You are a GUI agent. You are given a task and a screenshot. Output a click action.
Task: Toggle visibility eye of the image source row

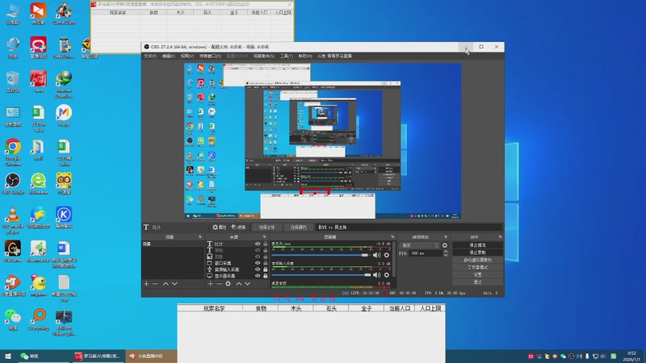pos(258,257)
